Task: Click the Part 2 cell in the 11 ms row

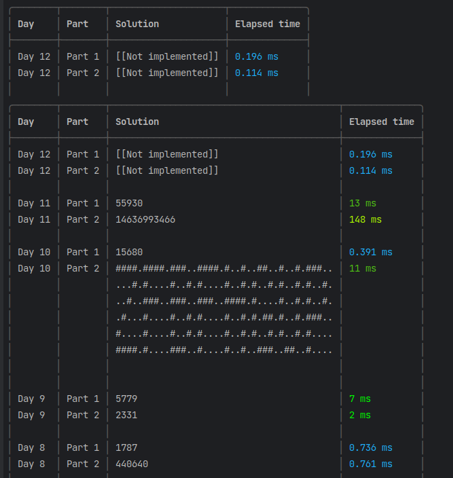Action: point(83,269)
